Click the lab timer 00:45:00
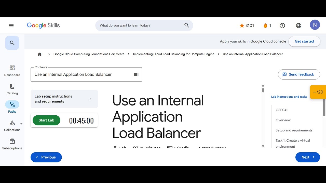Viewport: 326px width, 183px height. click(81, 121)
